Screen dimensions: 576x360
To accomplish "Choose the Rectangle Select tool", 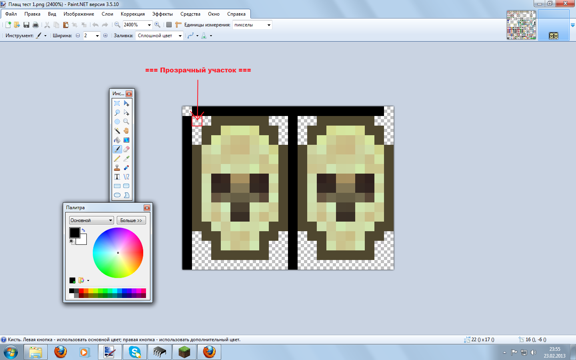I will (x=117, y=103).
